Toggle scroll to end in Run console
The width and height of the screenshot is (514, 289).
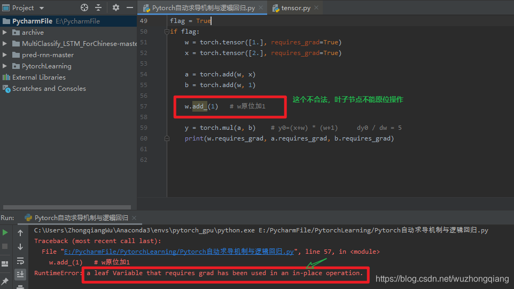click(x=20, y=274)
